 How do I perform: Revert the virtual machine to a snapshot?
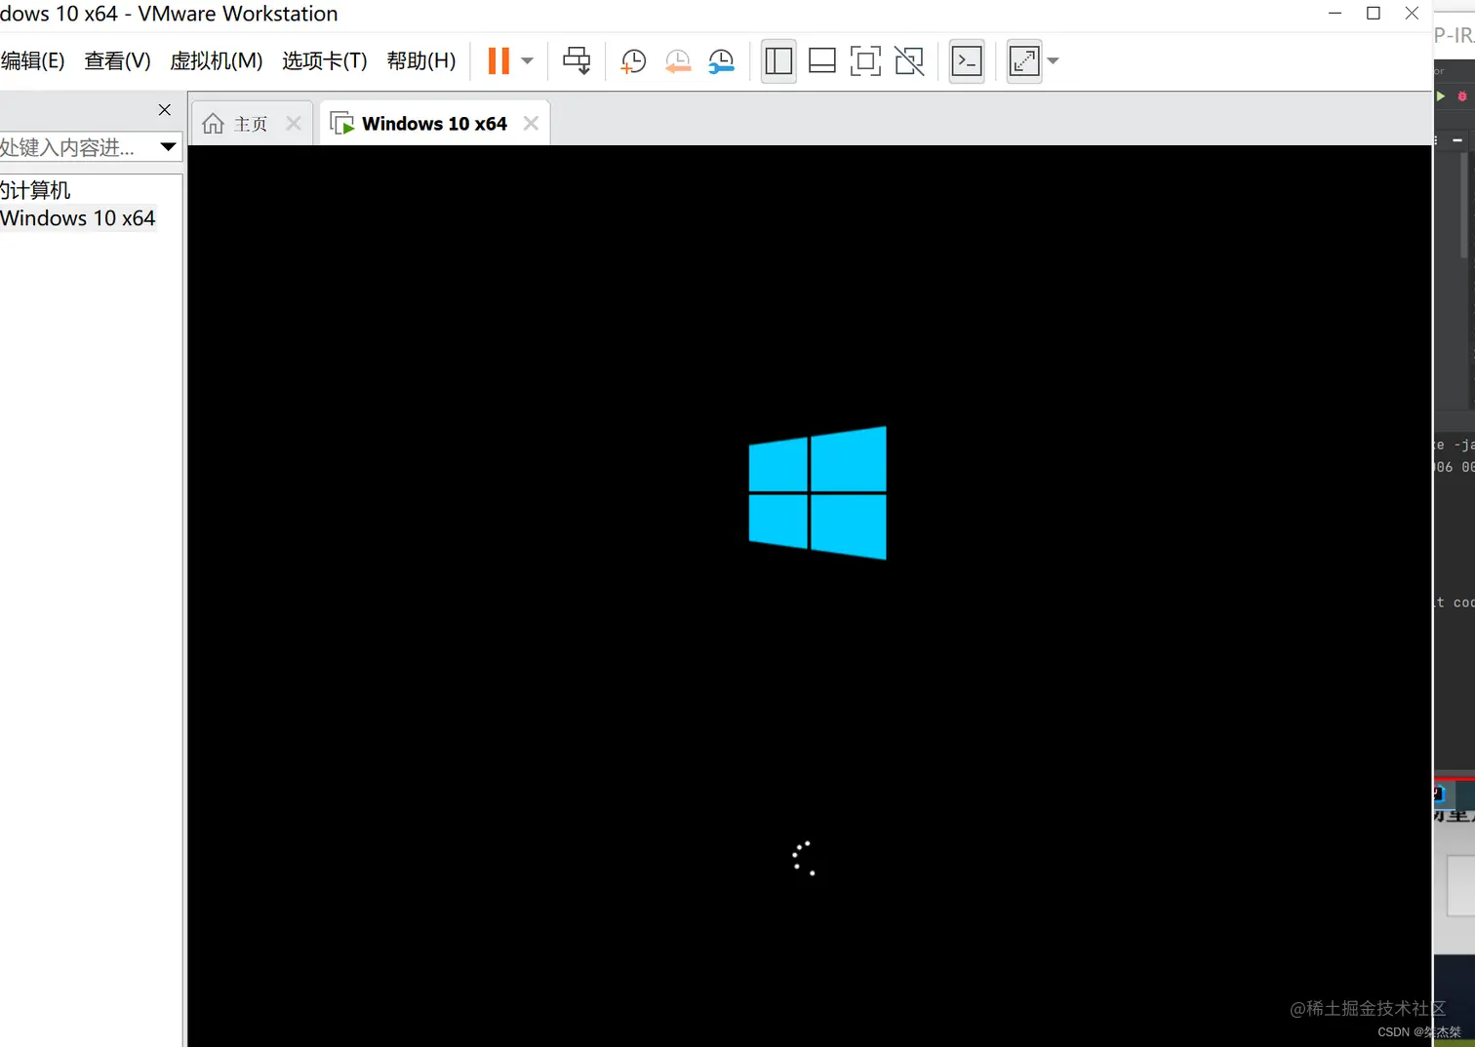[678, 61]
